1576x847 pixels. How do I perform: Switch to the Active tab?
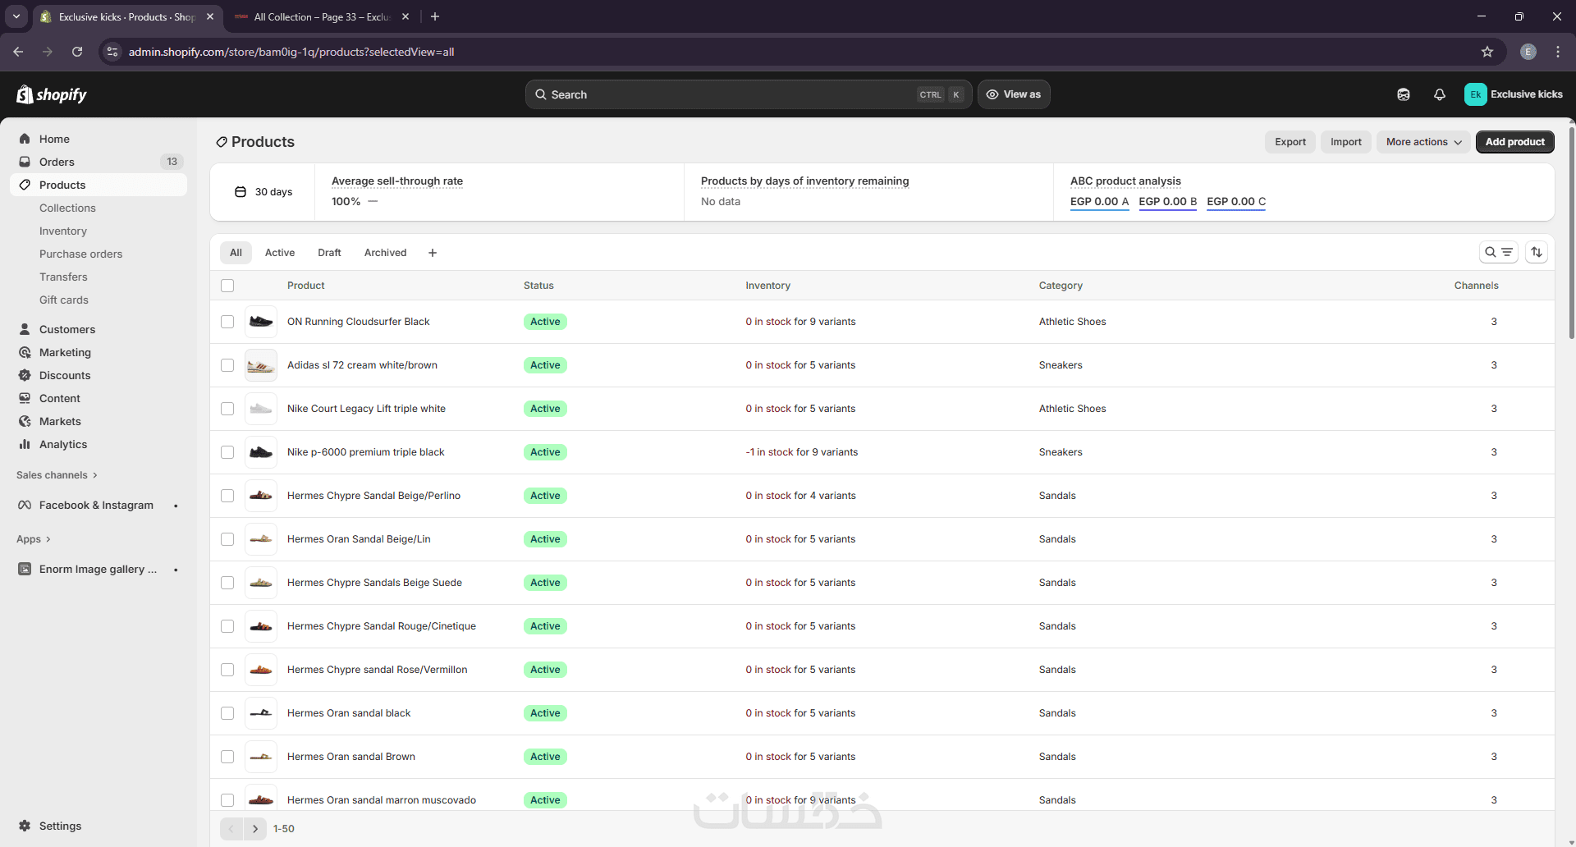coord(280,253)
